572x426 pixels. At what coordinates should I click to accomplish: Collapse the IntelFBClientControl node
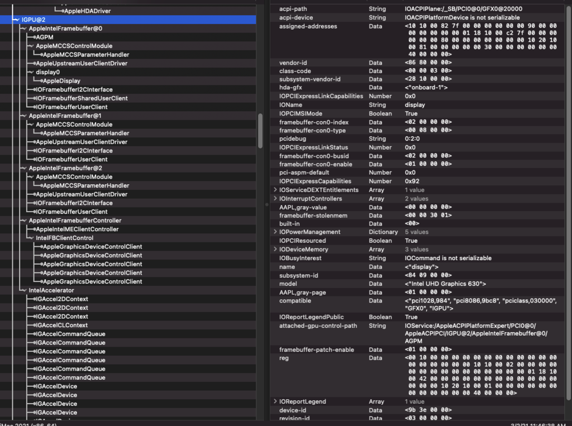click(x=31, y=238)
